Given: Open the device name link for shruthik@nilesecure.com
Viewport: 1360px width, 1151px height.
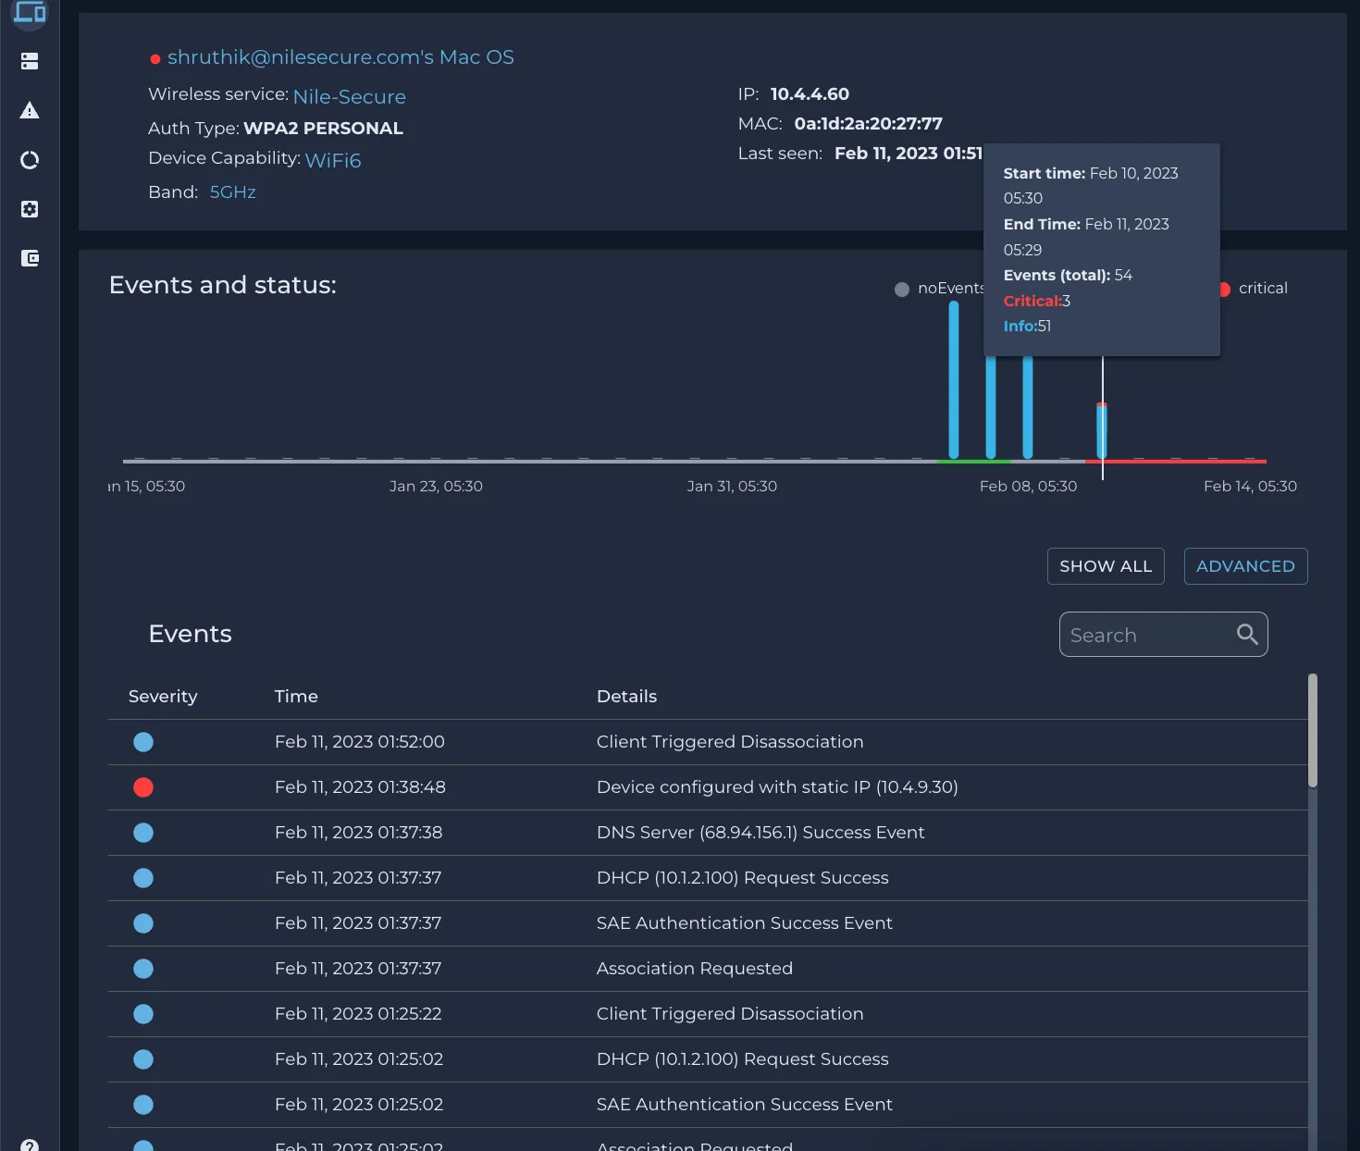Looking at the screenshot, I should coord(340,57).
